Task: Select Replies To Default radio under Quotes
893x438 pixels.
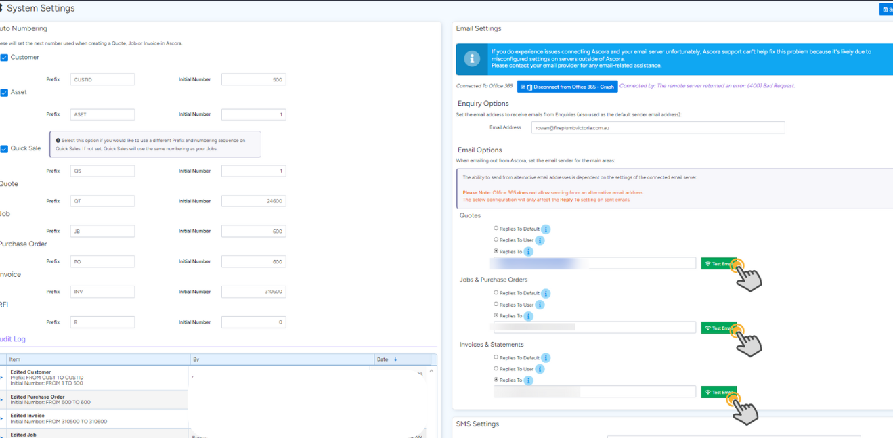Action: 496,229
